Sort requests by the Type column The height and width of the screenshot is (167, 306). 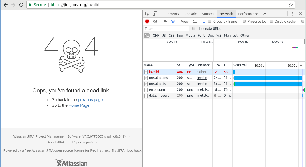[191, 65]
